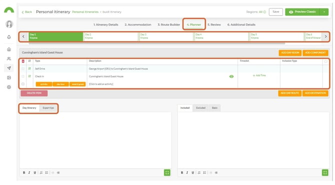The image size is (335, 185).
Task: Click the Add Day Route button
Action: pos(289,93)
